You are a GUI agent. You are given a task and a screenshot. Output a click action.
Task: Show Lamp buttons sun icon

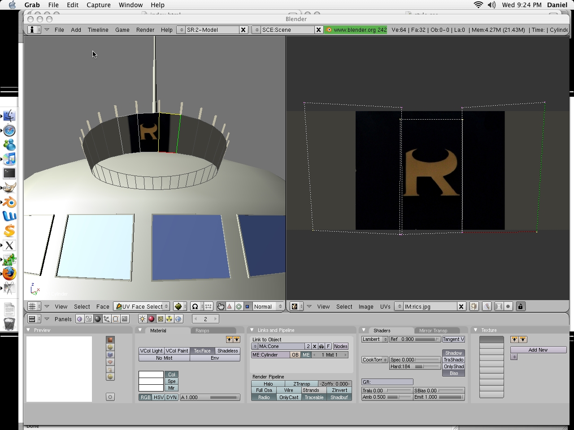142,319
